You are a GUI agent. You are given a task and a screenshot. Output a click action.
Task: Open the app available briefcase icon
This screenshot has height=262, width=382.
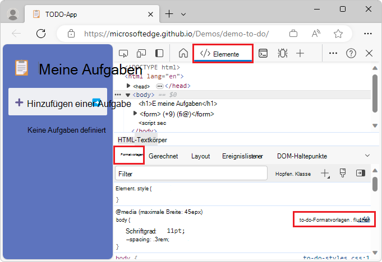click(x=293, y=34)
